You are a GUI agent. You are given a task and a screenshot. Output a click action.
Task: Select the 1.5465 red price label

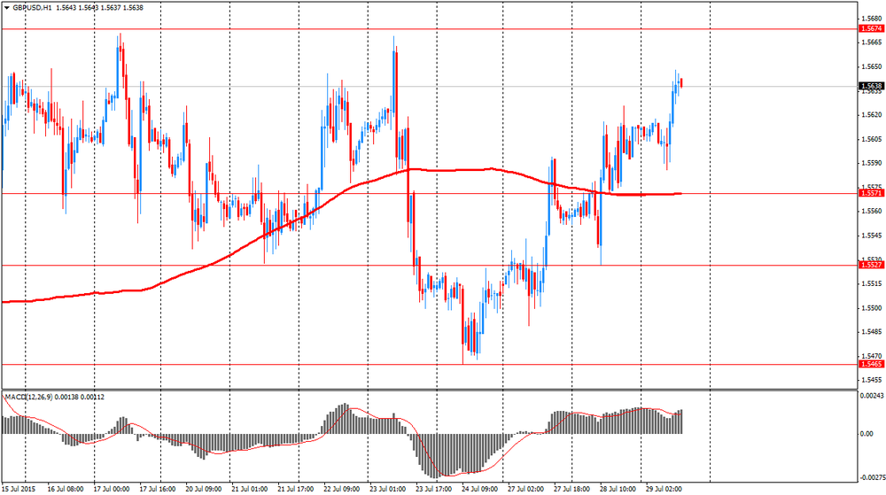tap(870, 364)
